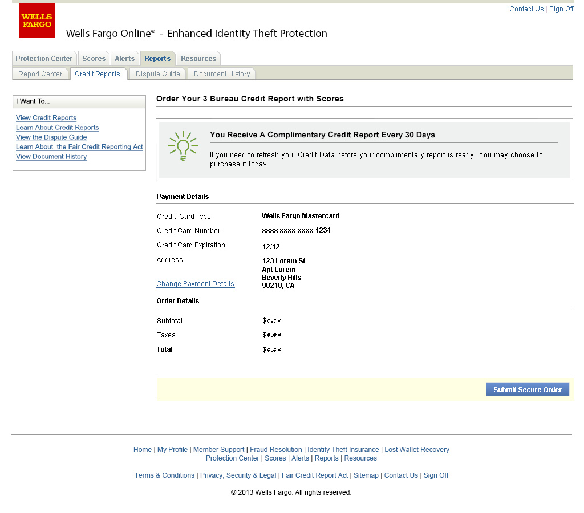Click the 'Payment Details' section heading
584x513 pixels.
(182, 197)
